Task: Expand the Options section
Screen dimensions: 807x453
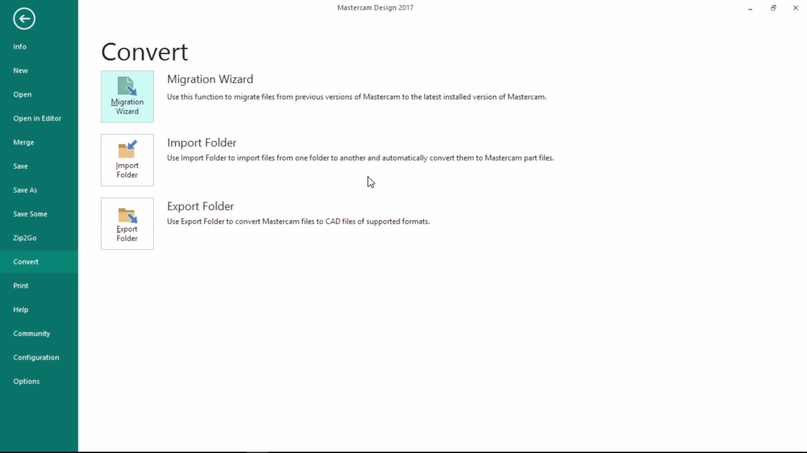Action: (x=26, y=381)
